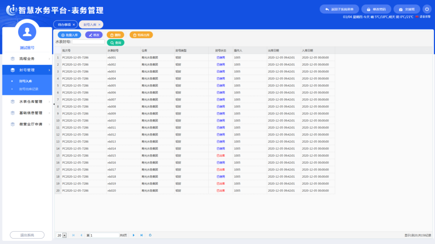Go to the previous page of results
The image size is (435, 244).
[81, 235]
